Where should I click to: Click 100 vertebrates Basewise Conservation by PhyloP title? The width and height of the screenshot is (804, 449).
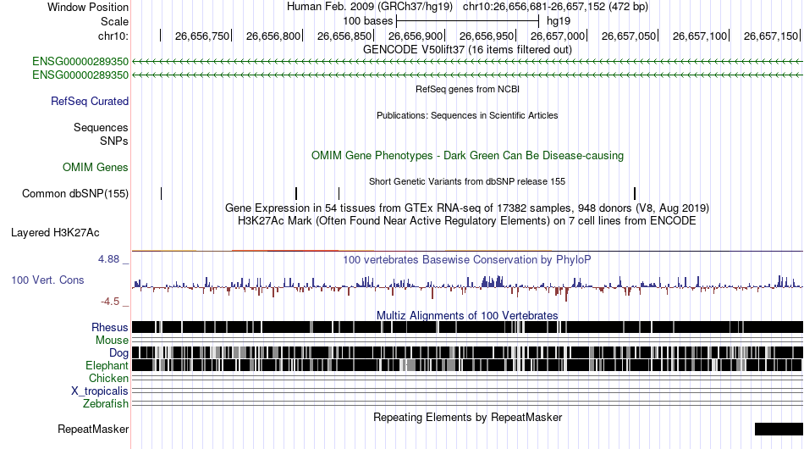pyautogui.click(x=467, y=259)
